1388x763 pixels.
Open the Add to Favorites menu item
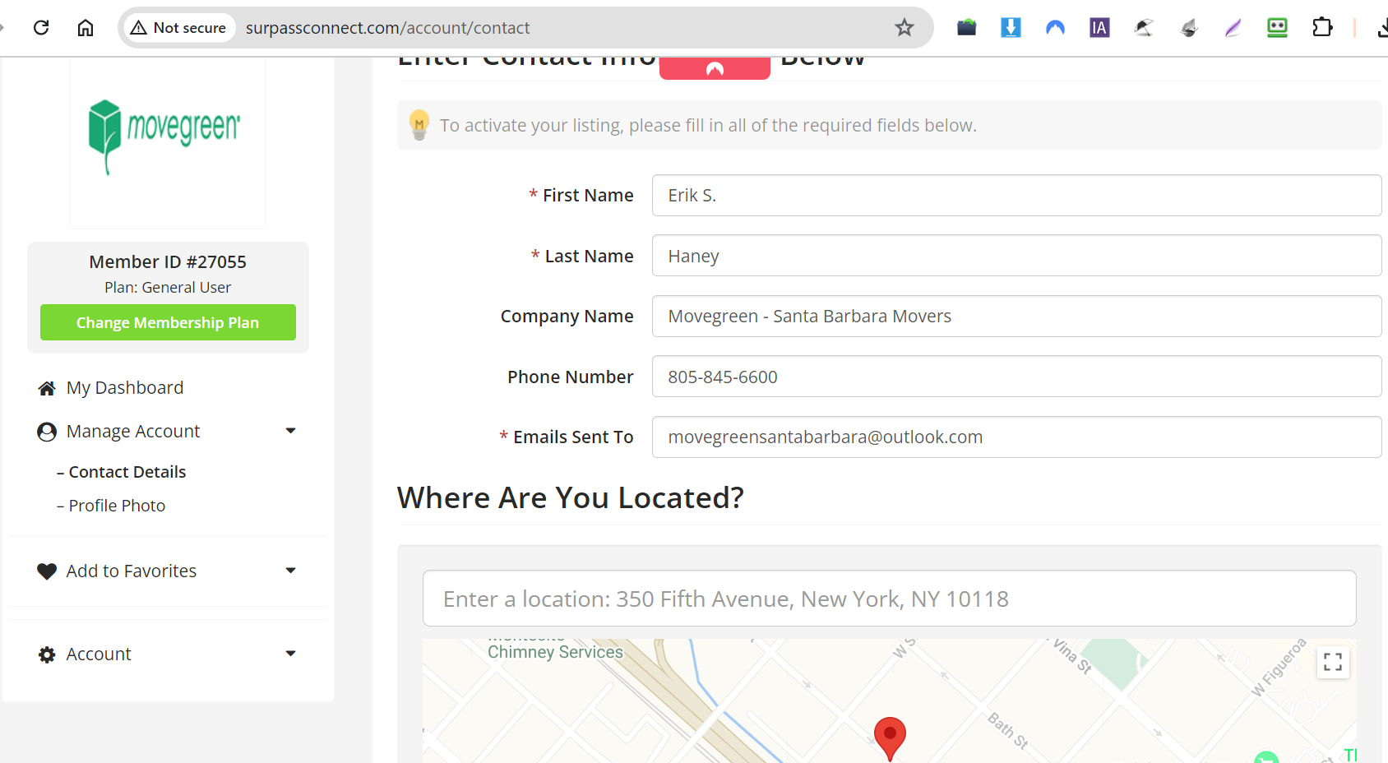point(131,571)
